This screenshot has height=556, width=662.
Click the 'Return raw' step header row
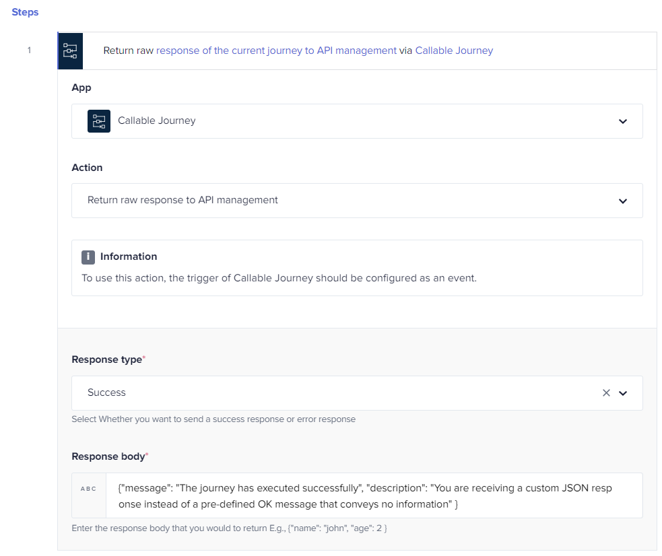coord(357,50)
